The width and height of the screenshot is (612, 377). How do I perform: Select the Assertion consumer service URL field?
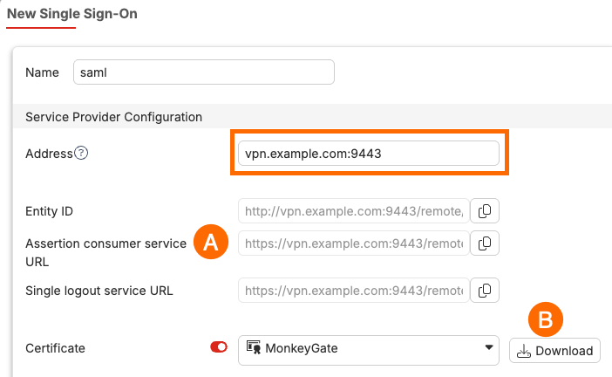[x=354, y=243]
